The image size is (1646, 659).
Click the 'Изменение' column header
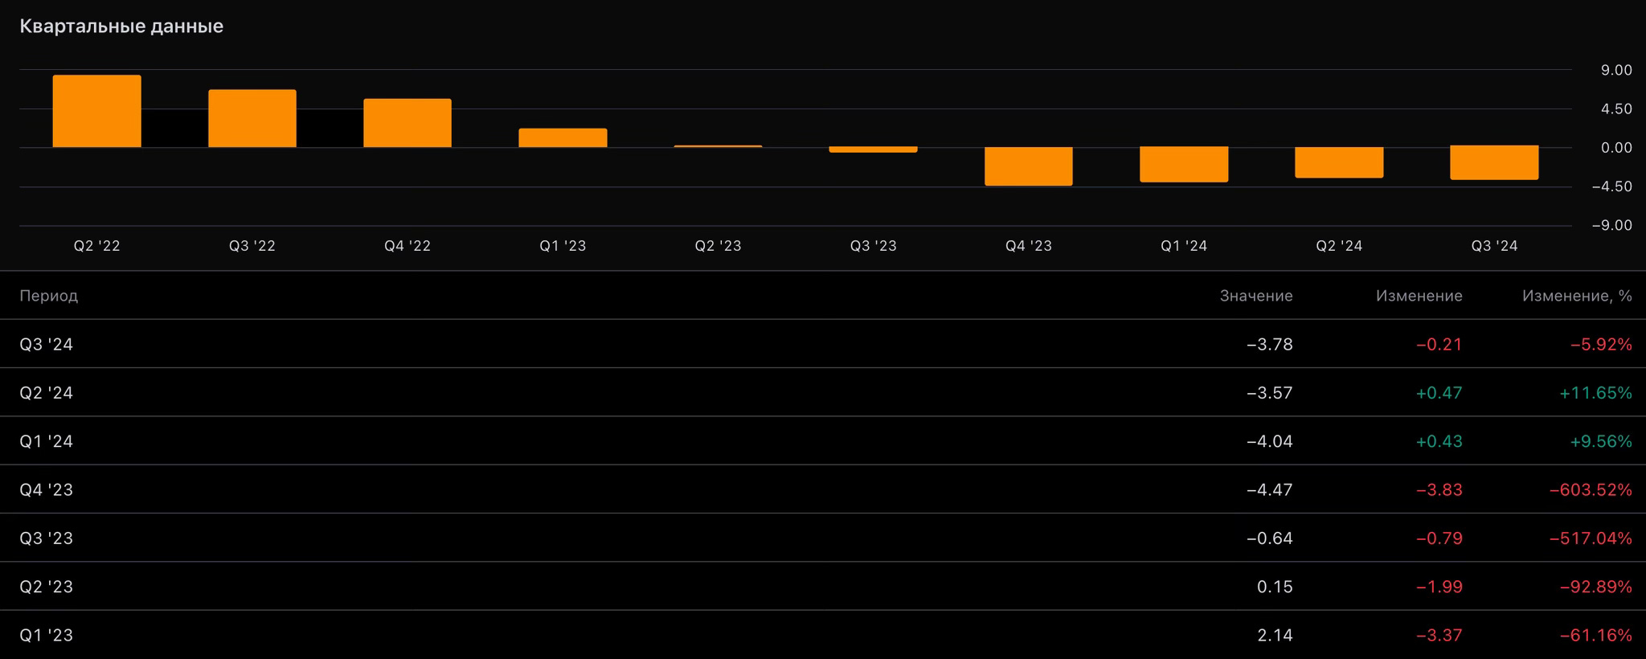tap(1419, 296)
